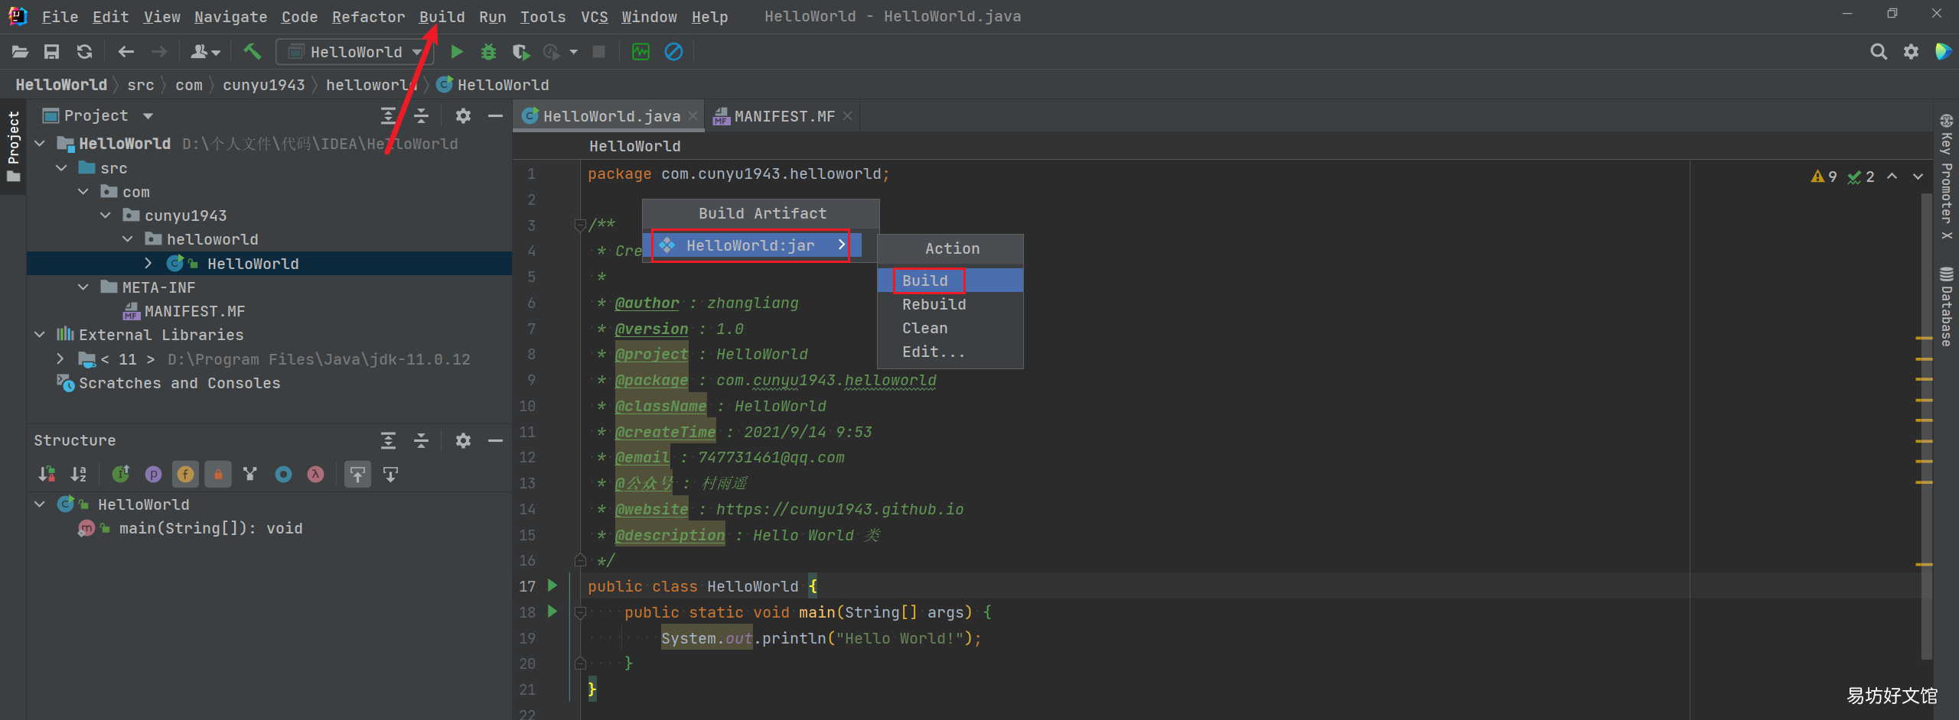This screenshot has height=720, width=1959.
Task: Open Structure panel gear options
Action: coord(463,440)
